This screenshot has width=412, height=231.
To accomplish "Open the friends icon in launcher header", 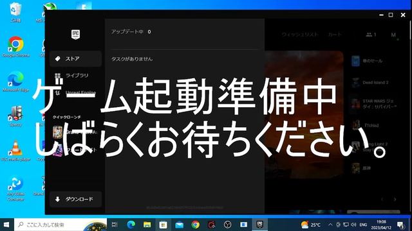I will point(371,34).
